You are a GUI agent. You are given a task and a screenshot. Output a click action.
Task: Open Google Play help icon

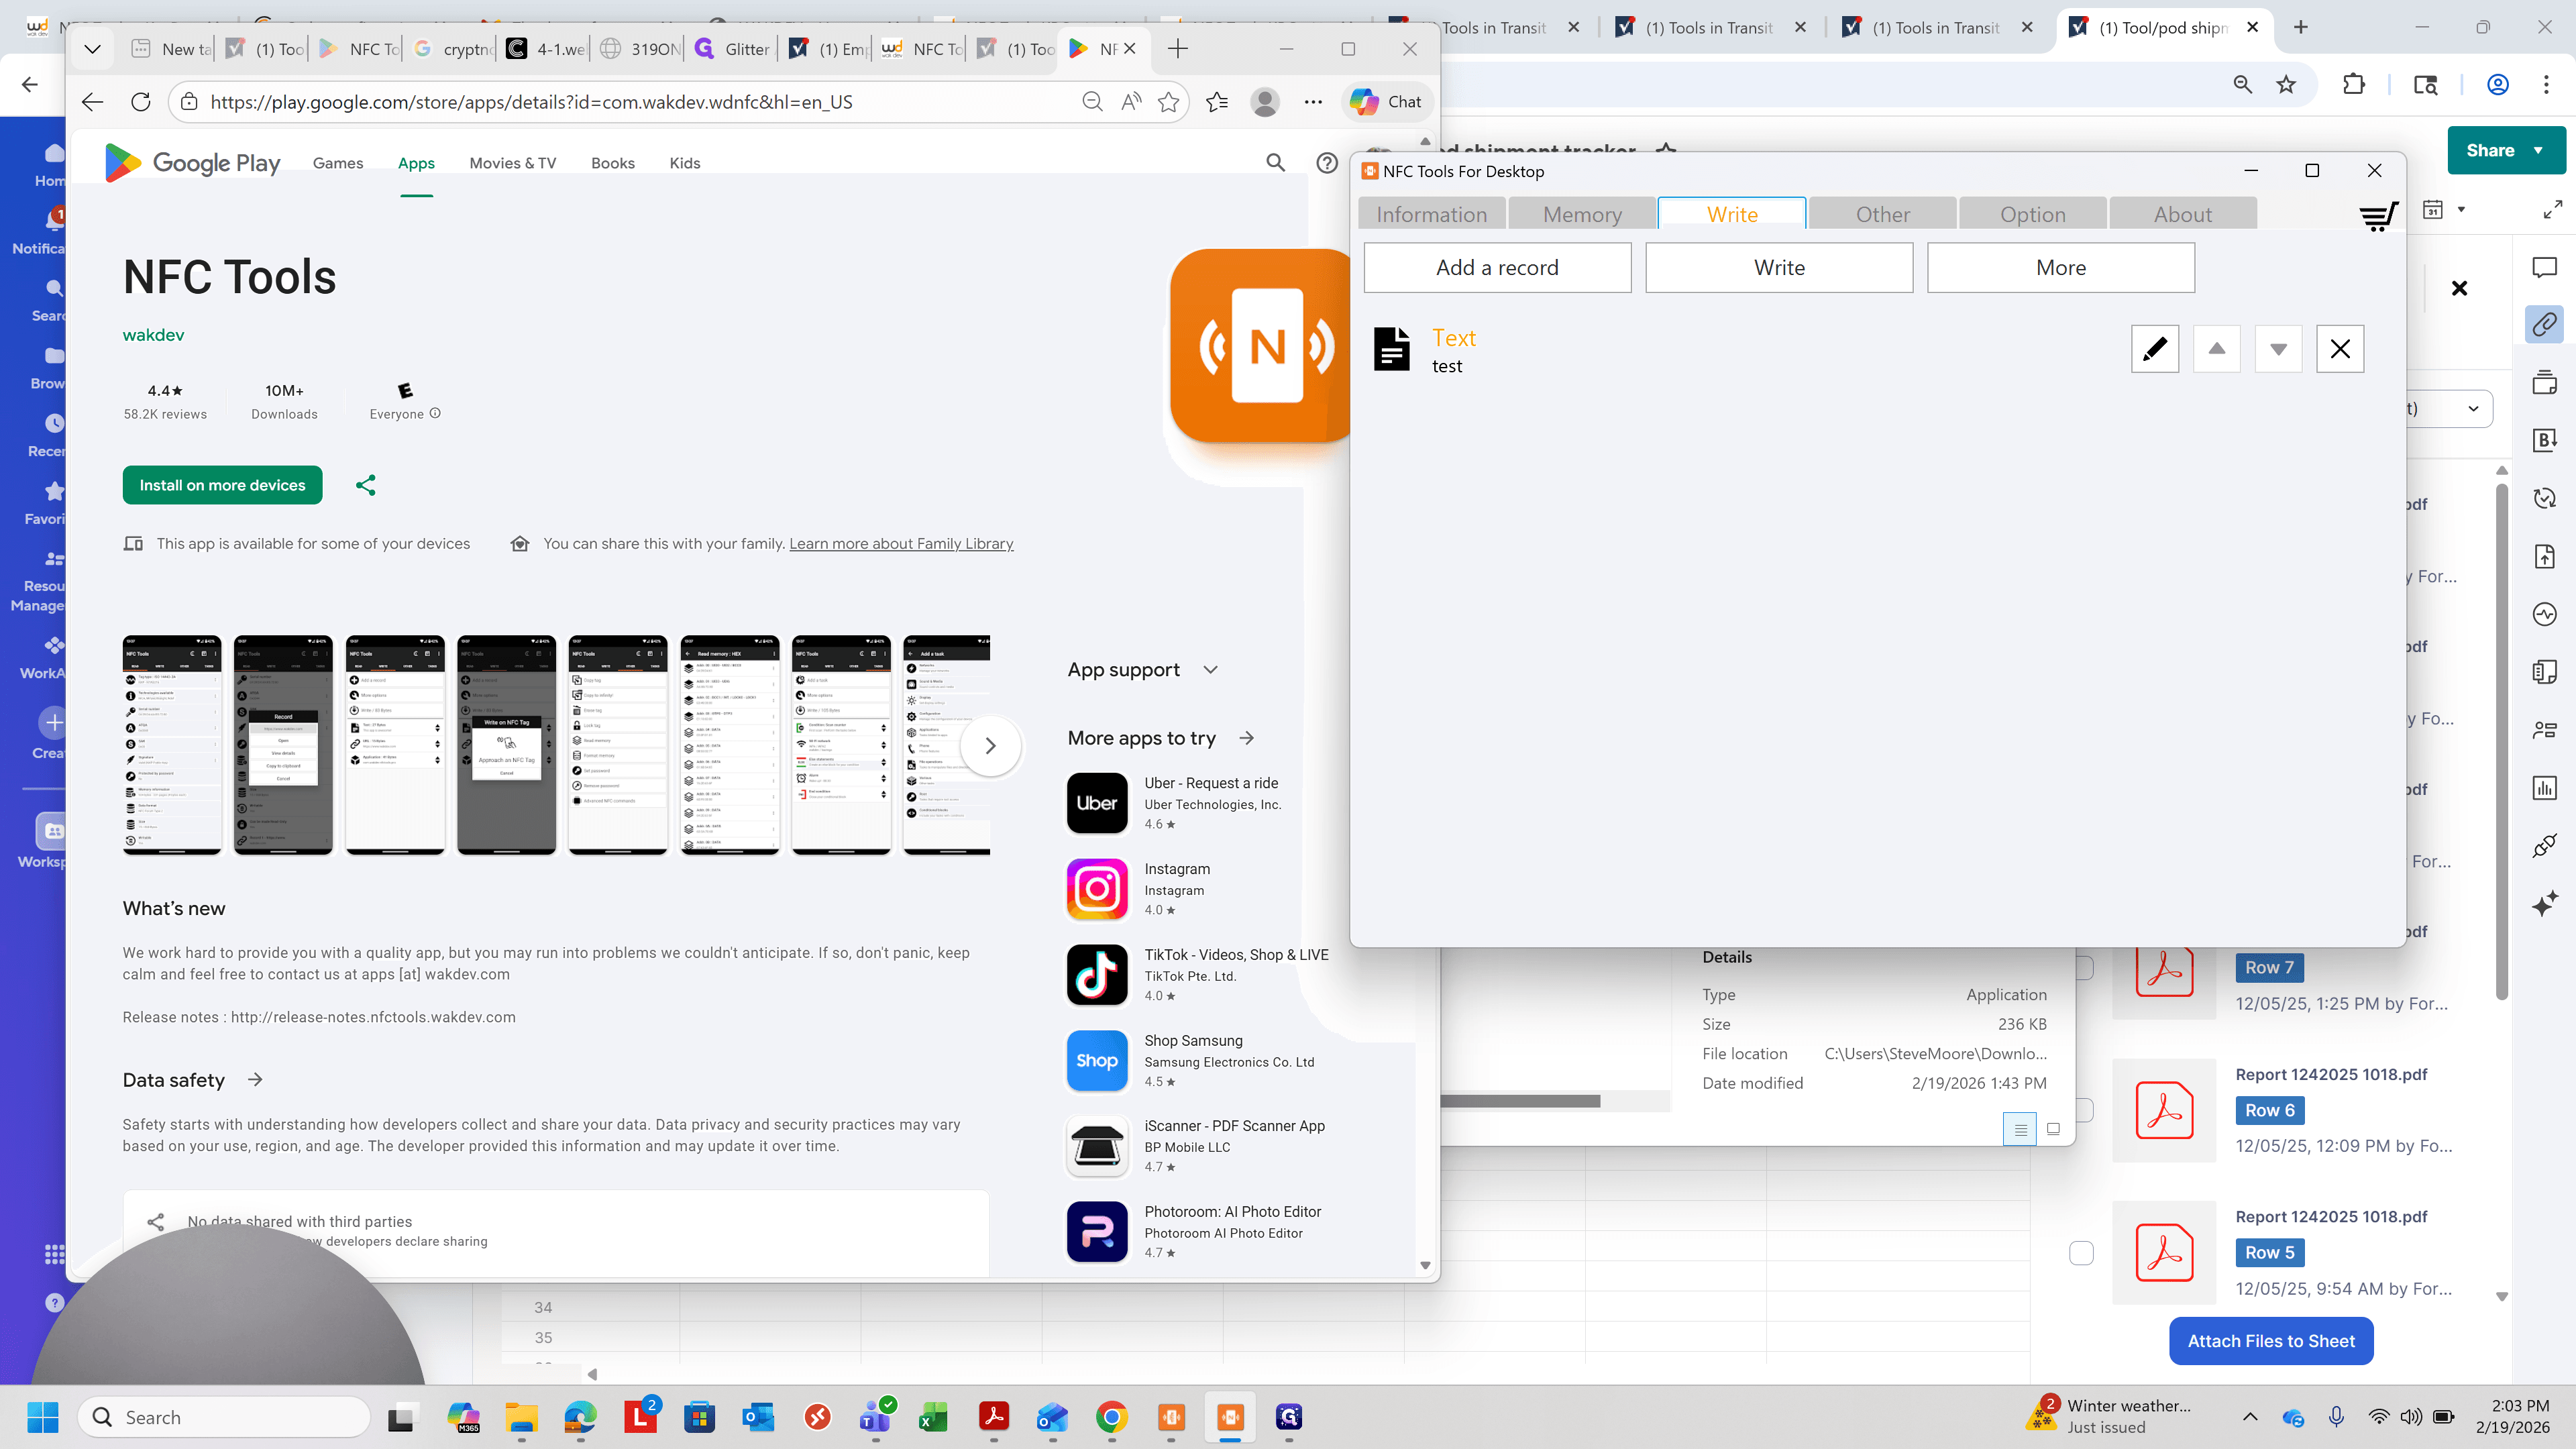point(1327,162)
